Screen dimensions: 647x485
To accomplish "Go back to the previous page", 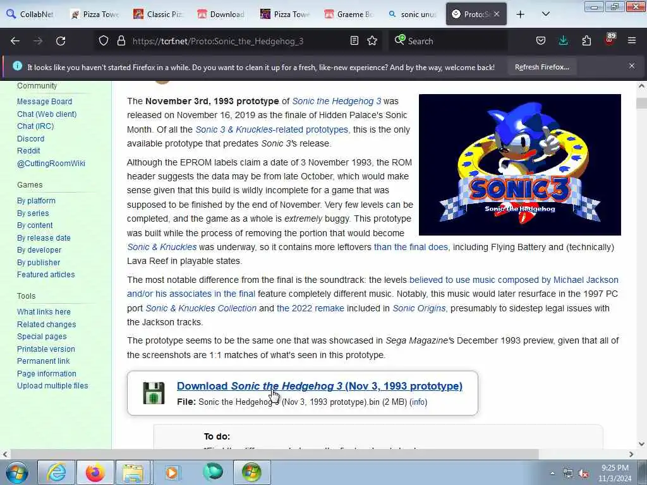I will (15, 41).
